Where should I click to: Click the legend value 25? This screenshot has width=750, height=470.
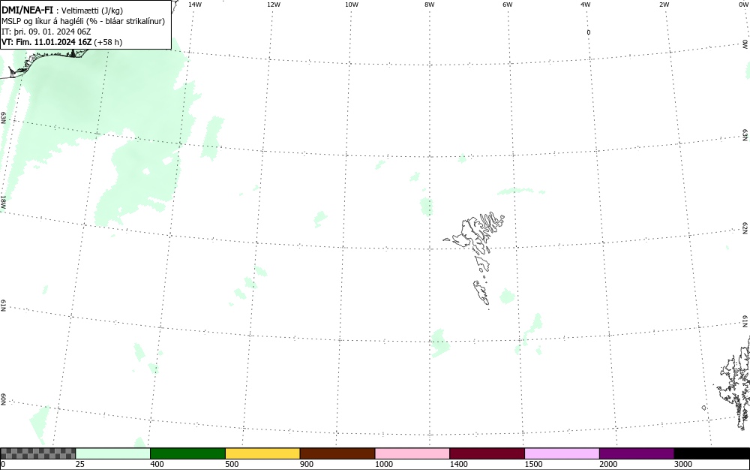(x=80, y=464)
